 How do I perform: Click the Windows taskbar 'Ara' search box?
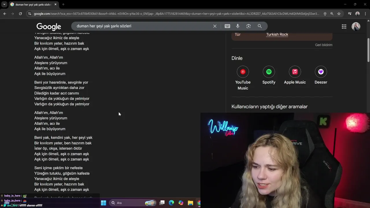click(x=133, y=203)
